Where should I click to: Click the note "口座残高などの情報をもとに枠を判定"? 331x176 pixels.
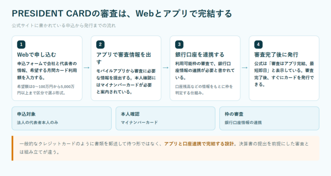(204, 90)
